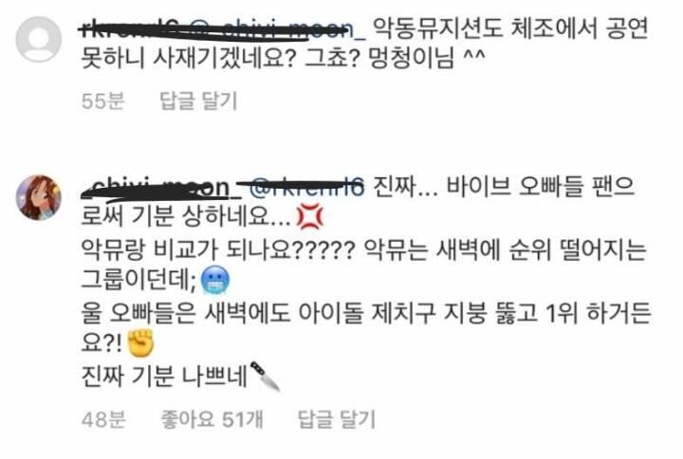View likes via 좋아요 51개

point(212,419)
